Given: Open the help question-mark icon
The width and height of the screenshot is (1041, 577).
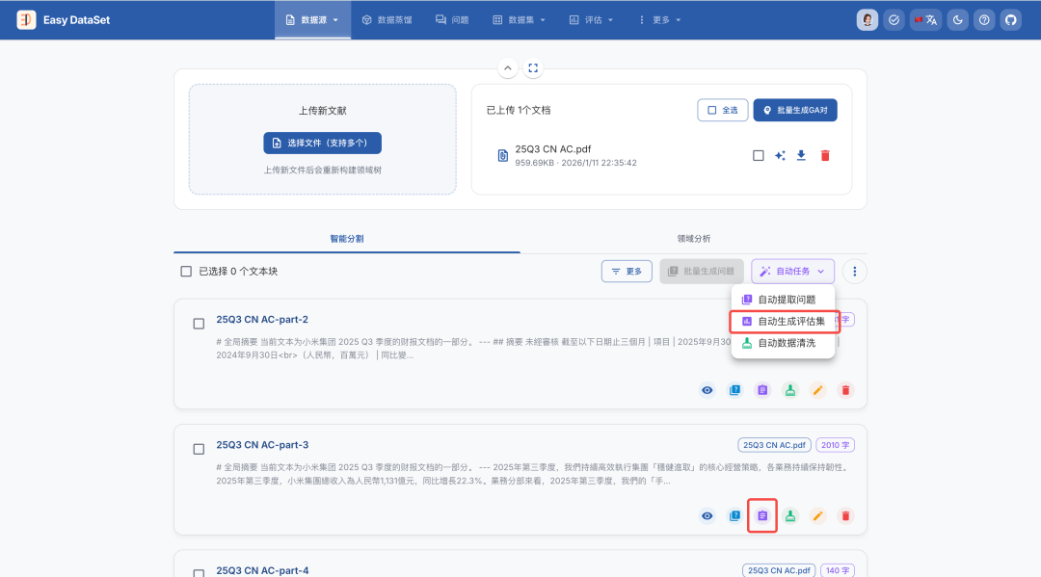Looking at the screenshot, I should coord(984,20).
